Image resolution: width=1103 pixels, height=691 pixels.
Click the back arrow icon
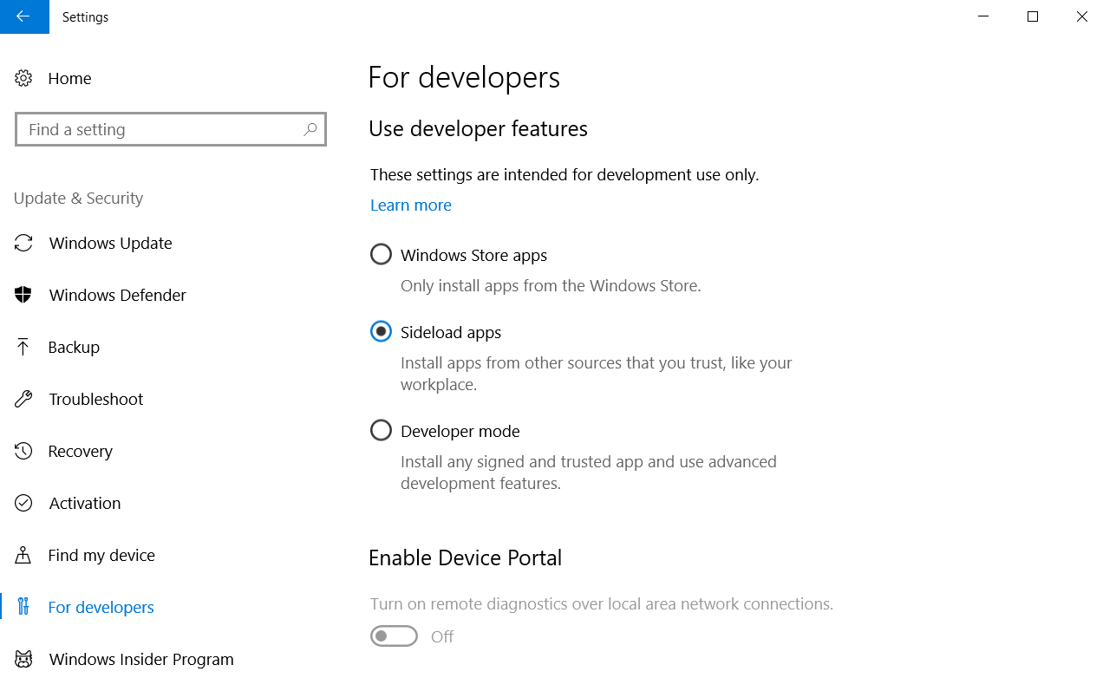pos(23,16)
